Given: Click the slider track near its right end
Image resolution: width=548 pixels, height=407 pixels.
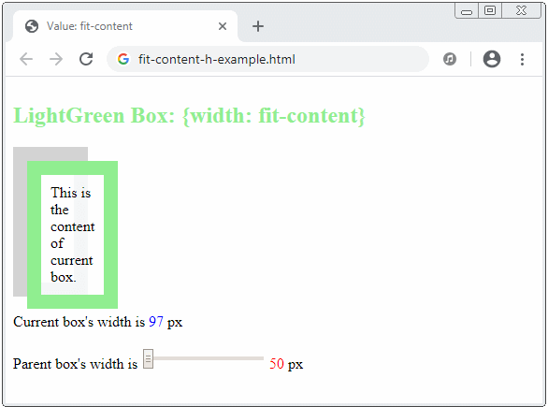Looking at the screenshot, I should [259, 358].
